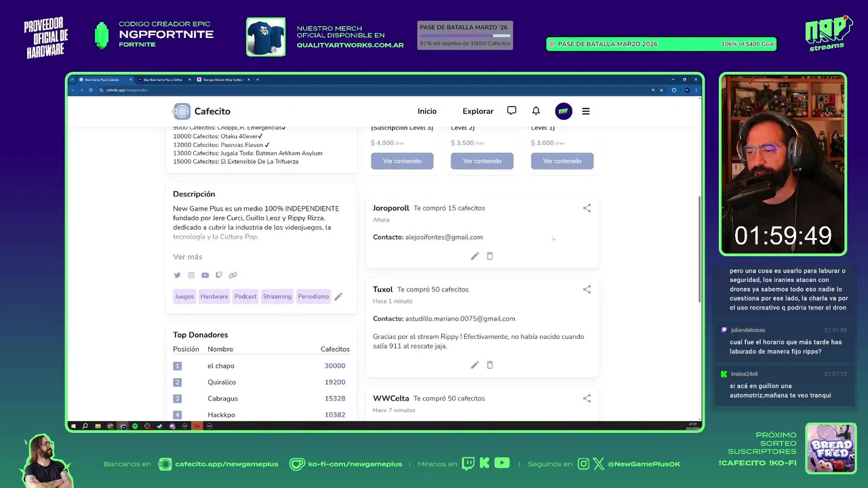
Task: Select Quiralico in Top Donadores
Action: pyautogui.click(x=222, y=382)
